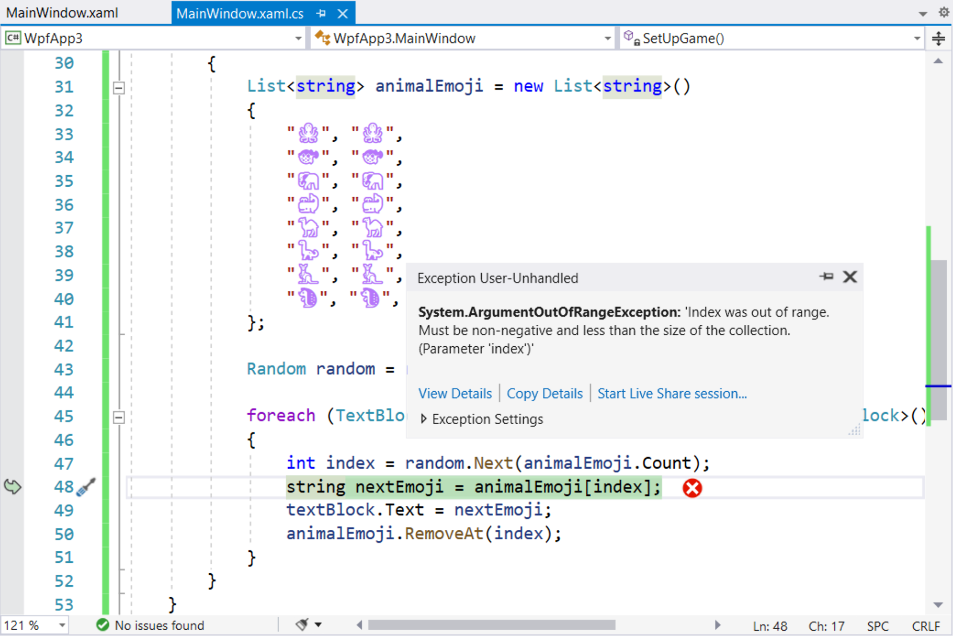Click line number 47 in the gutter
The width and height of the screenshot is (953, 636).
tap(64, 463)
